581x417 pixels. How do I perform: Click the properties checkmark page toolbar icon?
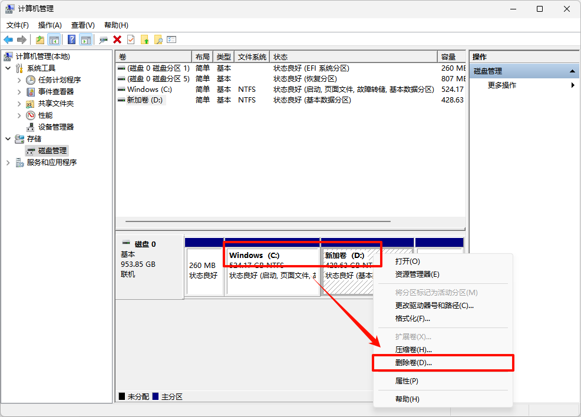click(131, 39)
